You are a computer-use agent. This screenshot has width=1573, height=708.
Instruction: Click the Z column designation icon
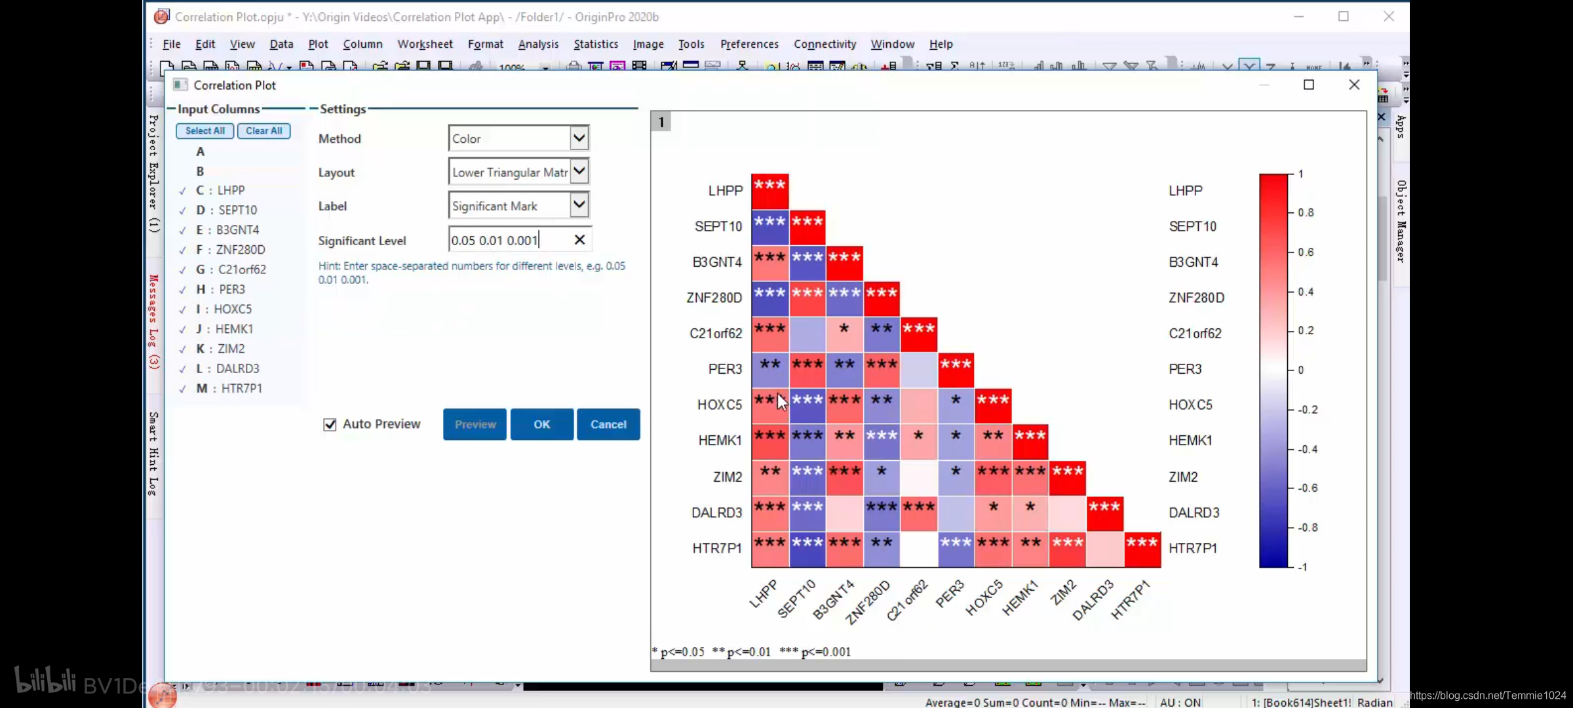1271,66
